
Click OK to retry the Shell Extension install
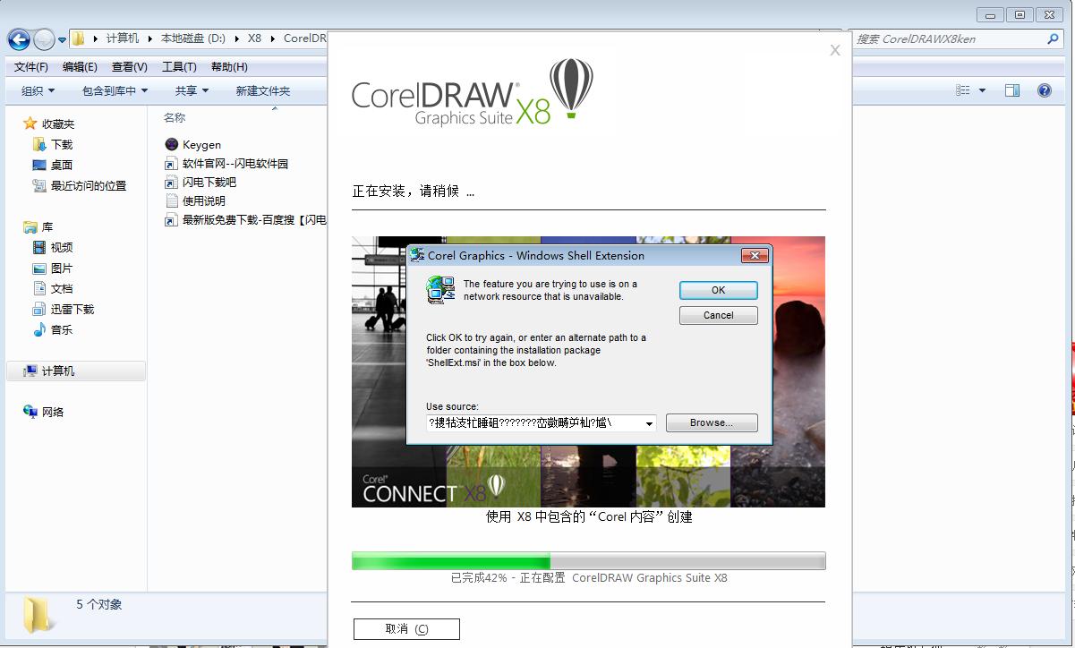point(718,290)
